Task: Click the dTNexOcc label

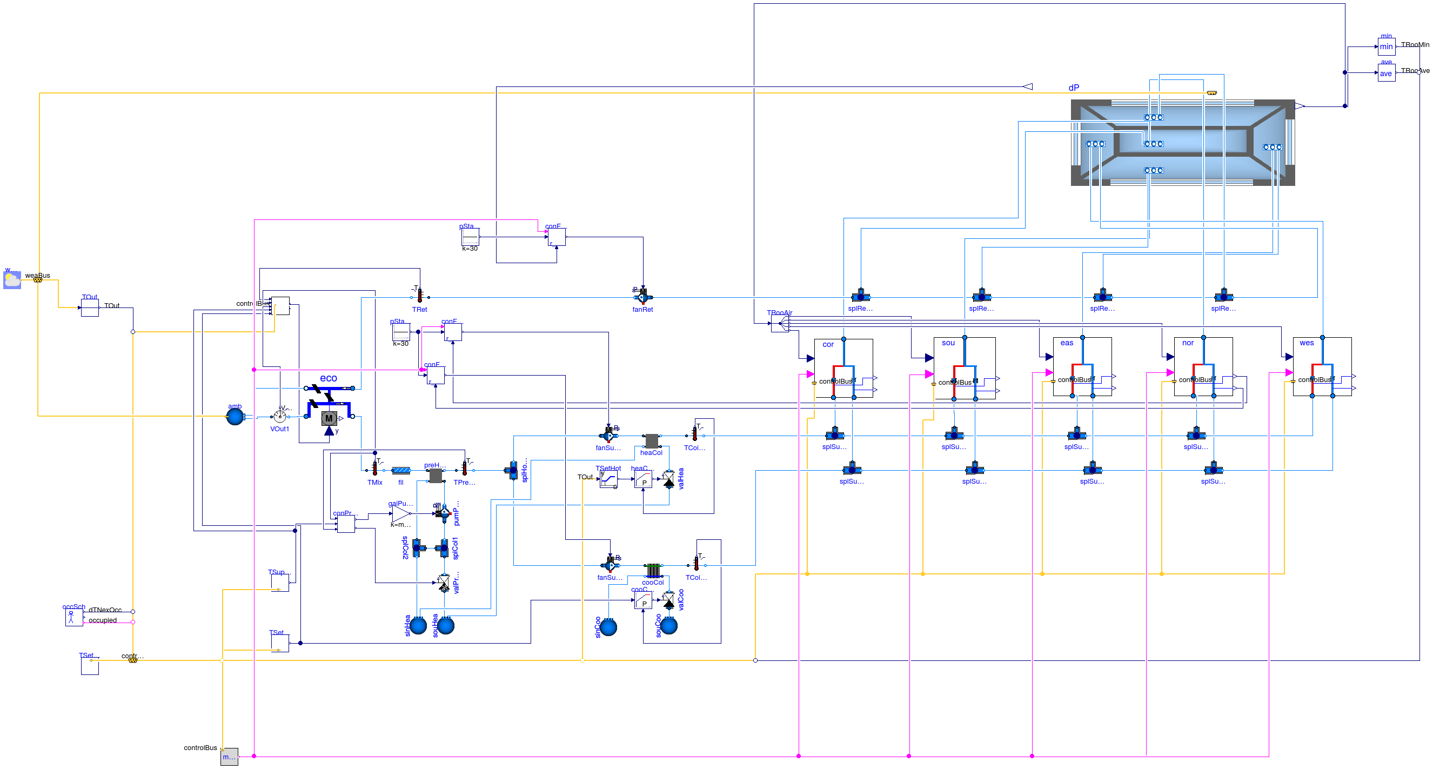Action: (x=105, y=610)
